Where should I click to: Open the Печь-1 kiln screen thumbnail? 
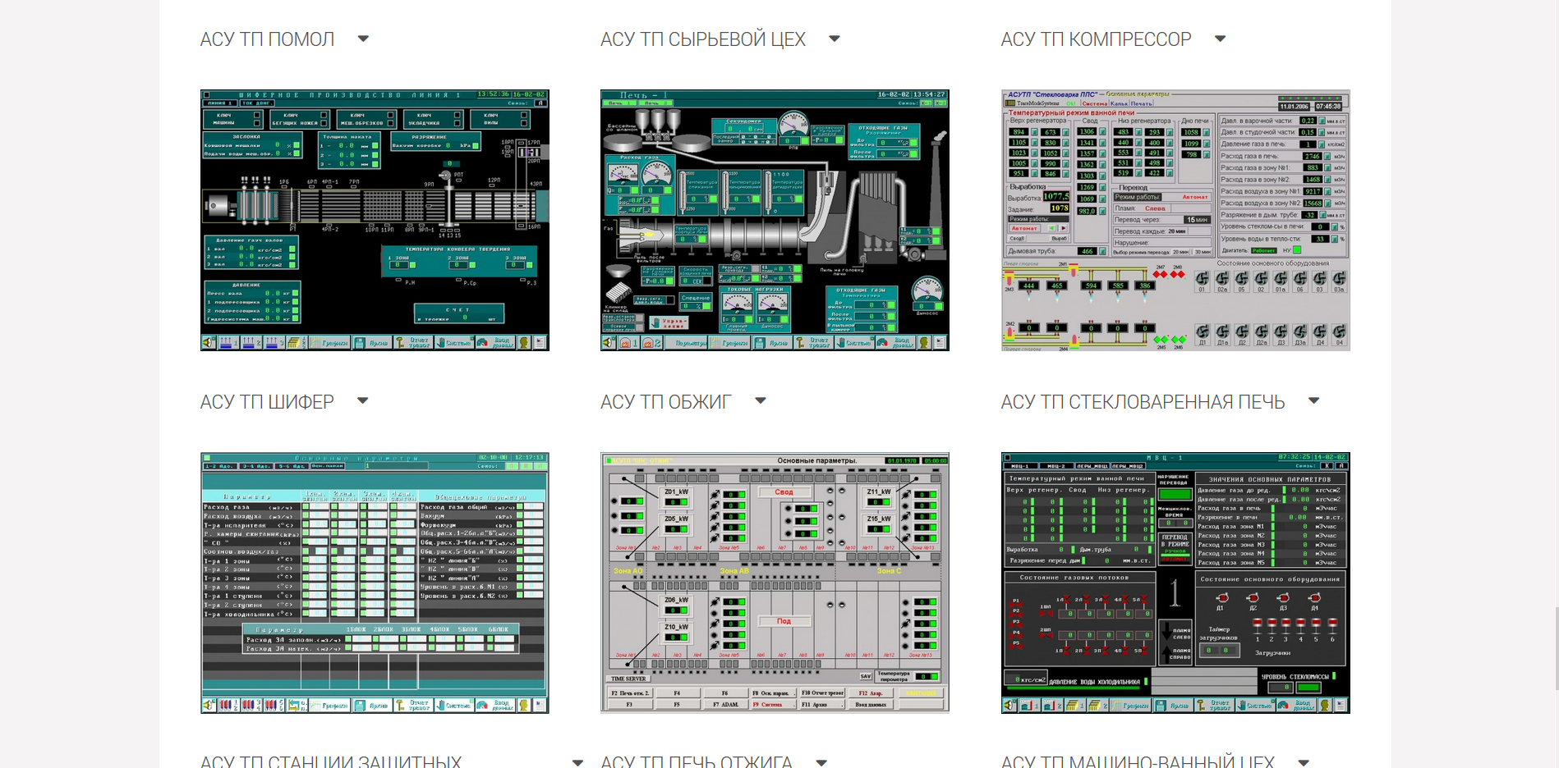[775, 220]
